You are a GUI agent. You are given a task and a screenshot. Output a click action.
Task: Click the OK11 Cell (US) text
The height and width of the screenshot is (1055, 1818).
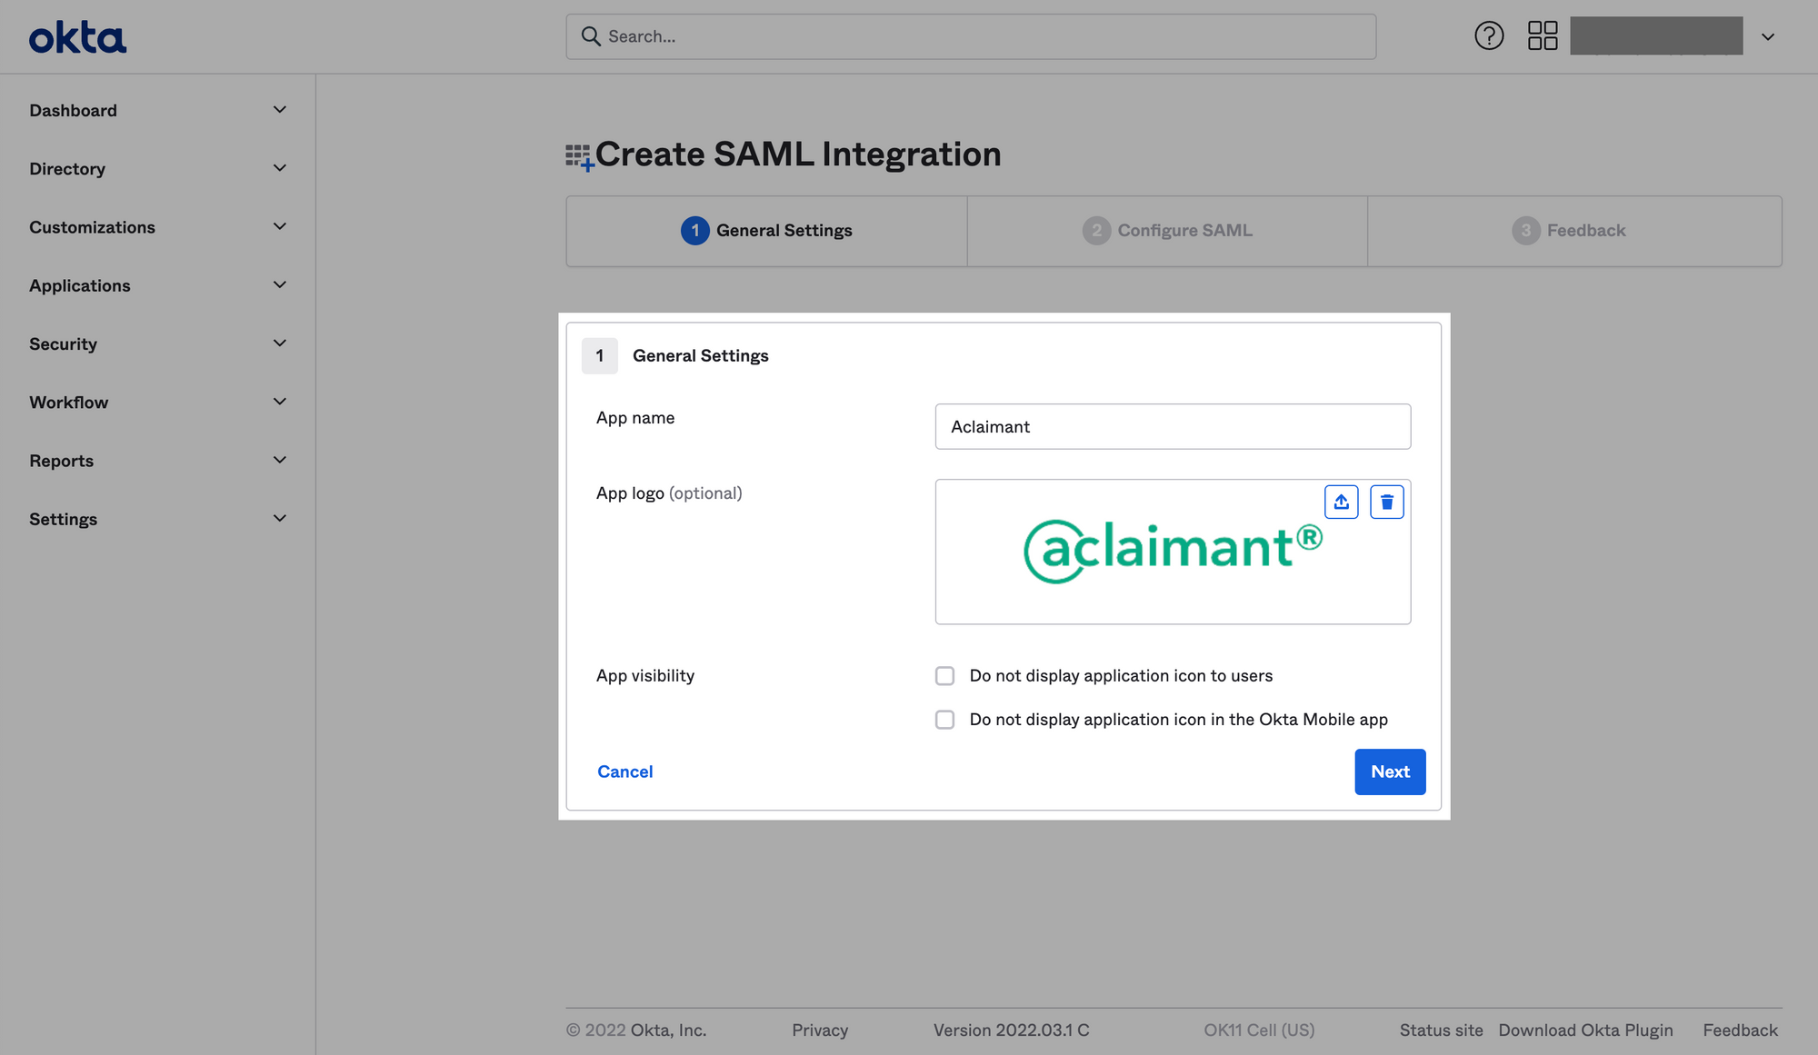1259,1030
